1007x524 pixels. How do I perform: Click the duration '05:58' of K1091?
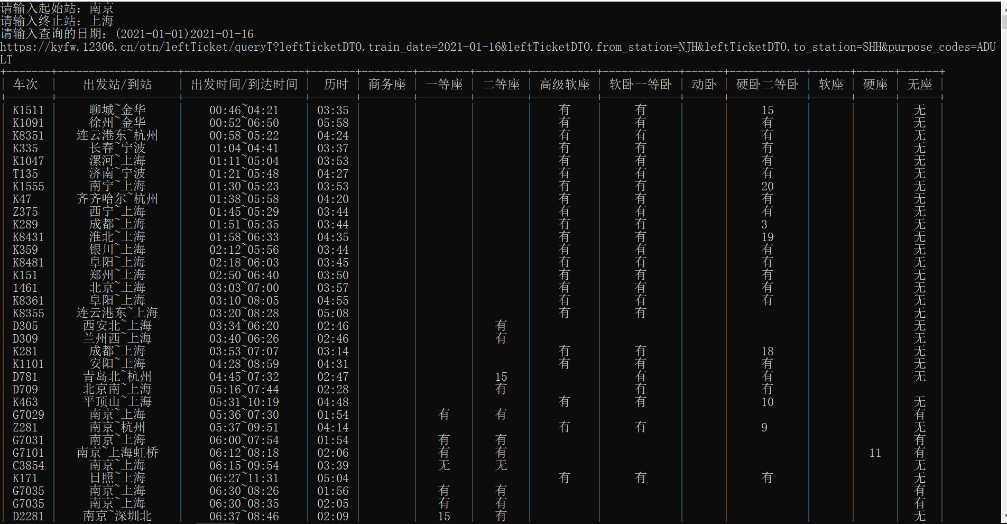pos(333,123)
